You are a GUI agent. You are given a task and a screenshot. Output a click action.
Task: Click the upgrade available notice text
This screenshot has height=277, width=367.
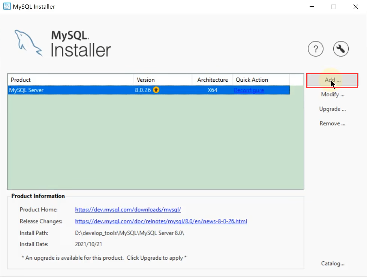point(104,258)
